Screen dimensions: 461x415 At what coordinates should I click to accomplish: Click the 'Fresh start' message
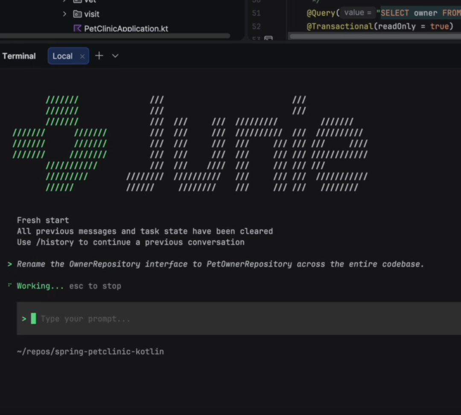coord(43,220)
